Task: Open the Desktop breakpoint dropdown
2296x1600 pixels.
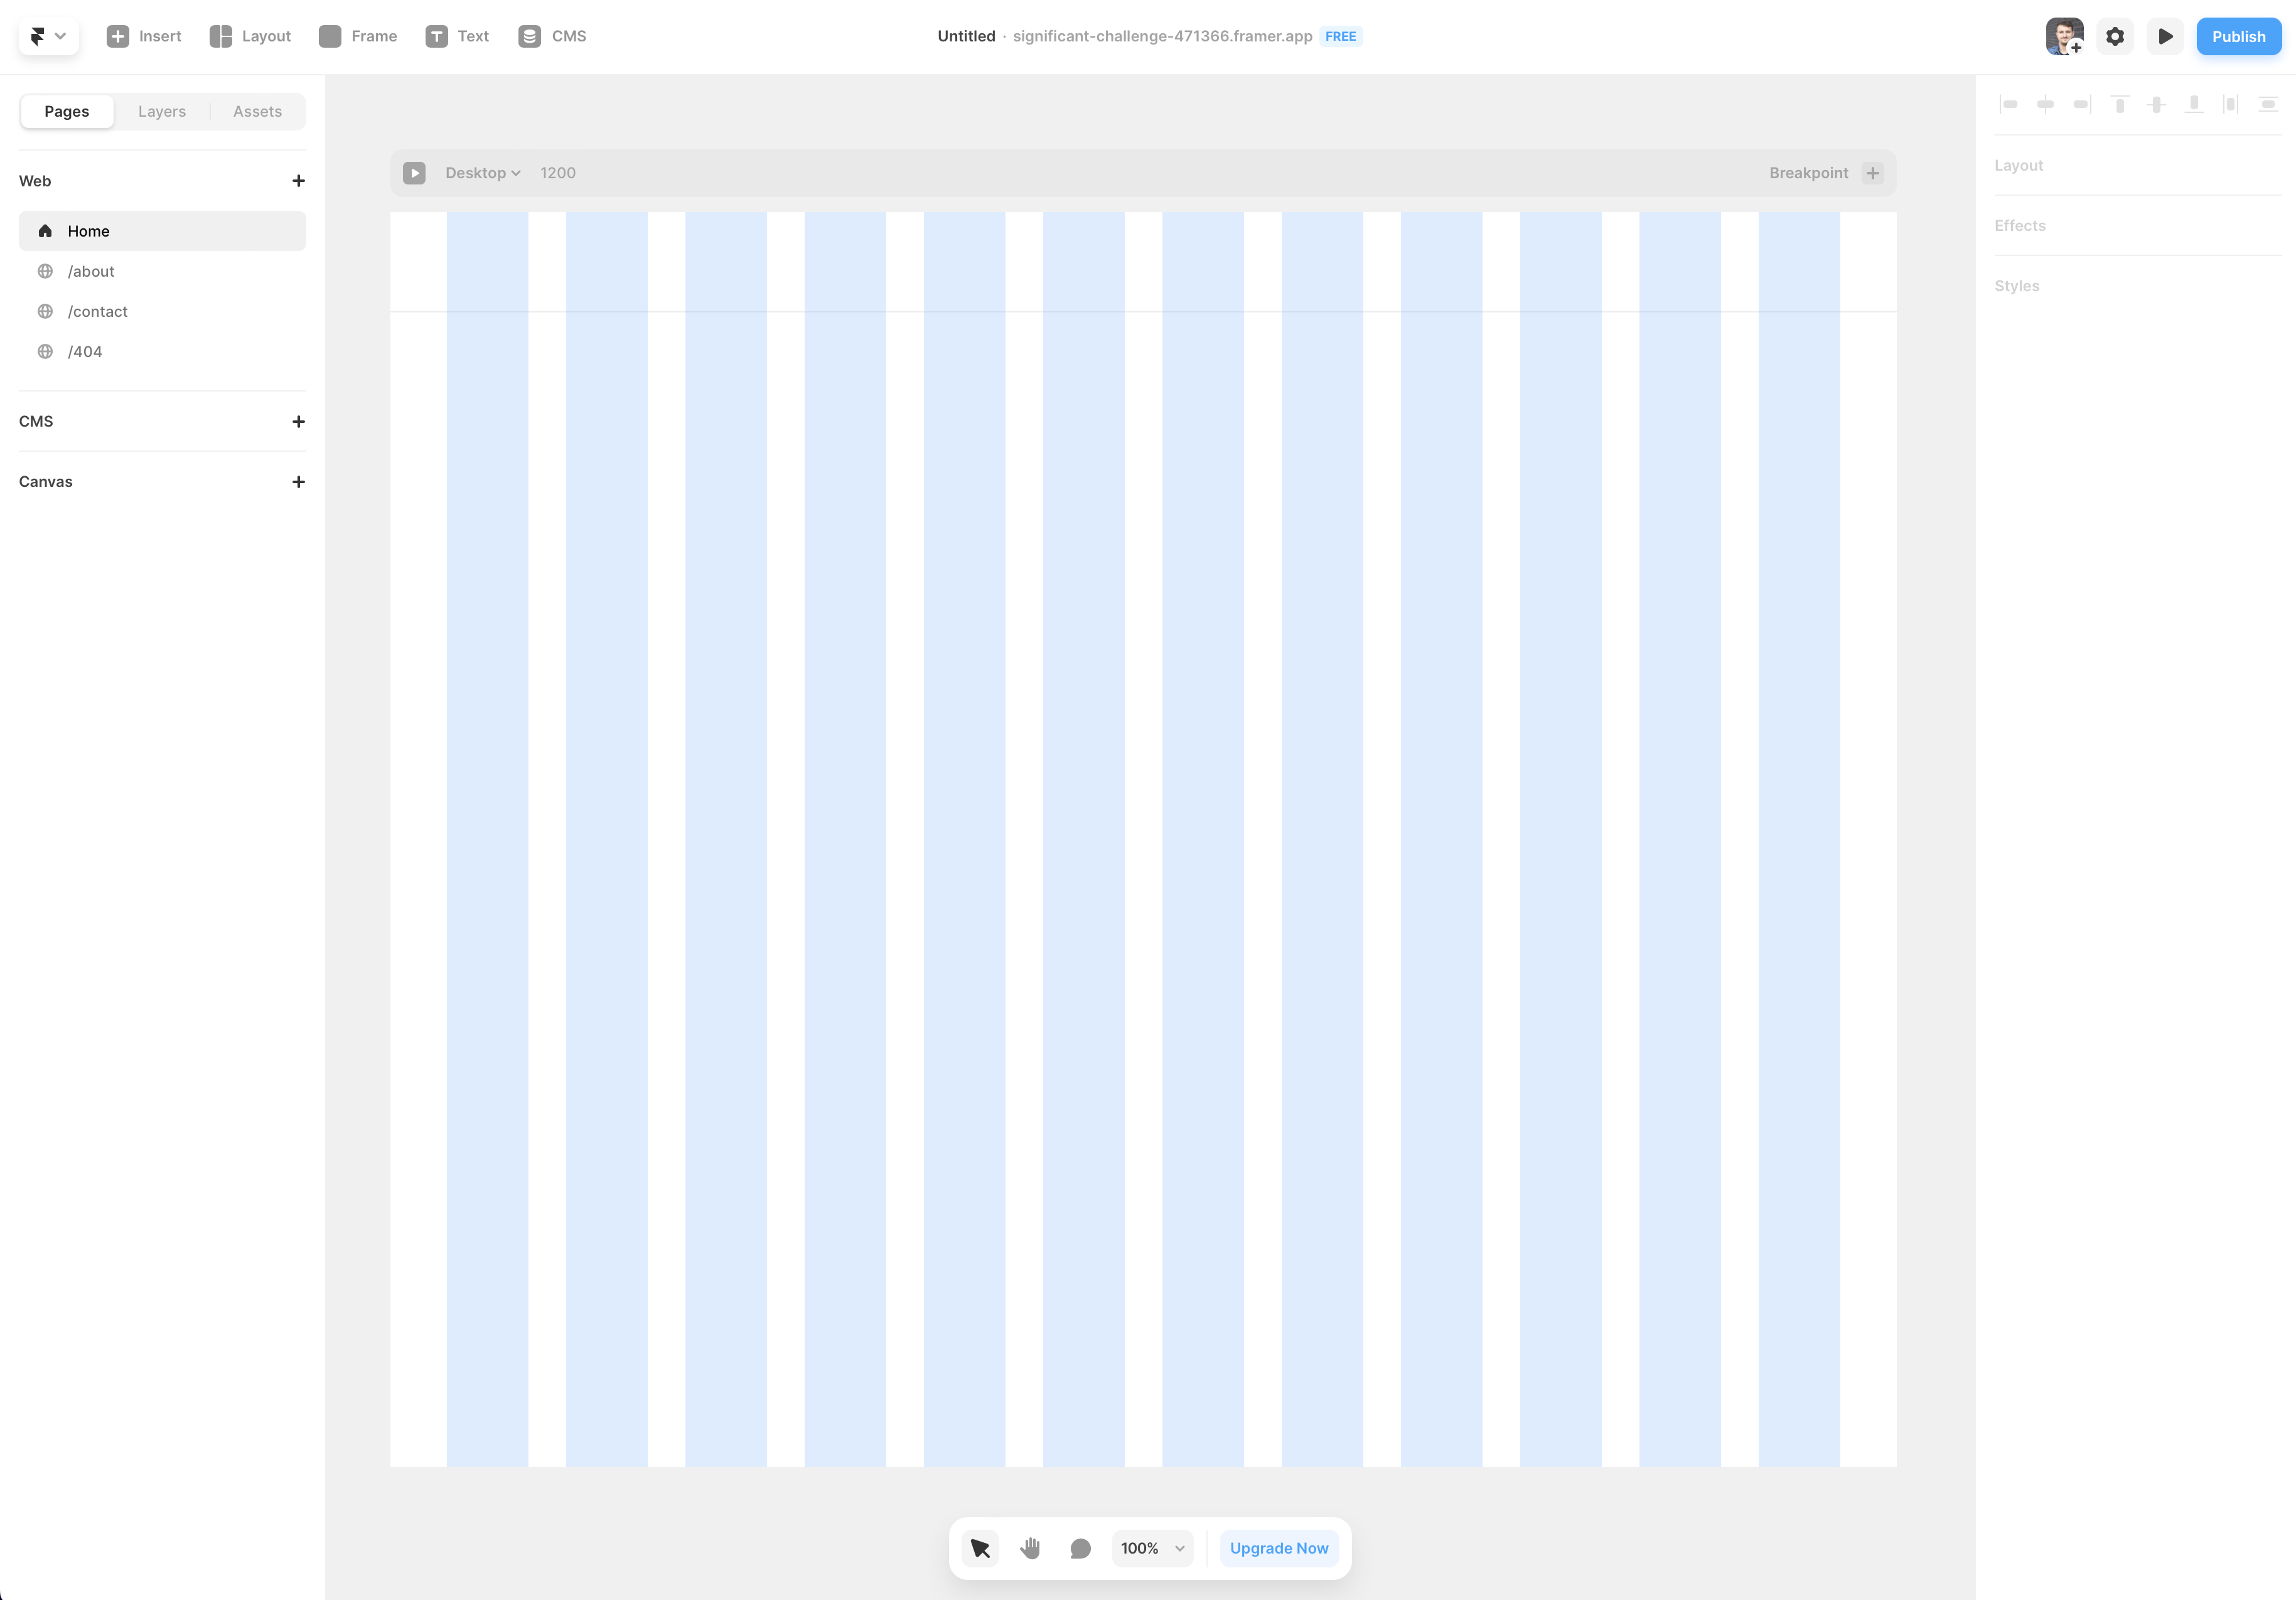Action: point(483,173)
